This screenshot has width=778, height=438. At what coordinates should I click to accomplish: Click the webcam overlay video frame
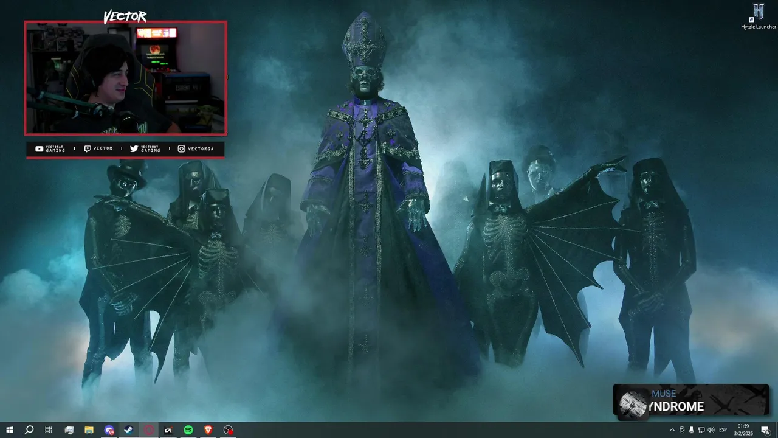[125, 78]
